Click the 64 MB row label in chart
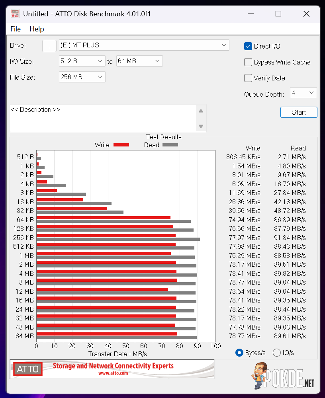Viewport: 325px width, 398px height. 25,336
